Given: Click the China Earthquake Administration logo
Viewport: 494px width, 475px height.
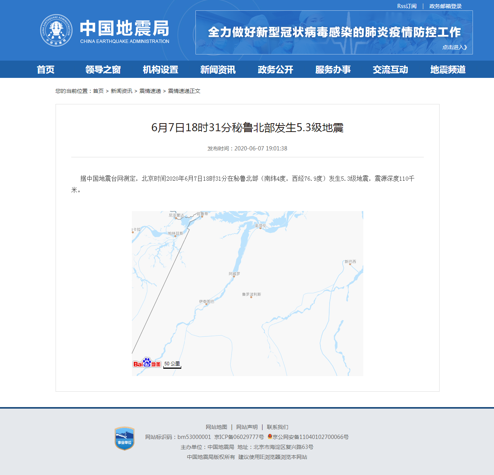Looking at the screenshot, I should (57, 31).
